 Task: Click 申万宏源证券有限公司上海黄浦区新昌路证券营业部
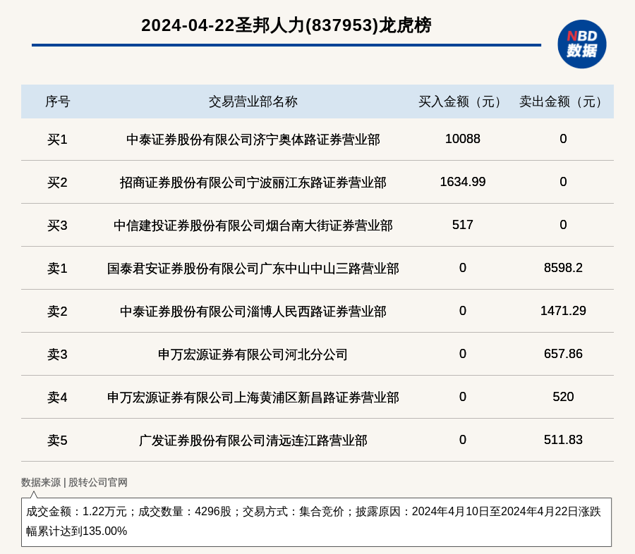(x=253, y=398)
